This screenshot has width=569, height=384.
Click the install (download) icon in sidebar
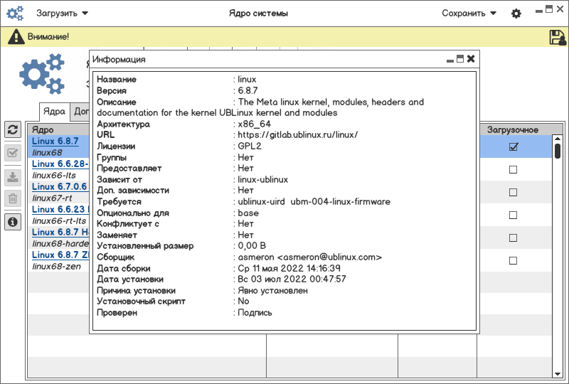click(13, 176)
